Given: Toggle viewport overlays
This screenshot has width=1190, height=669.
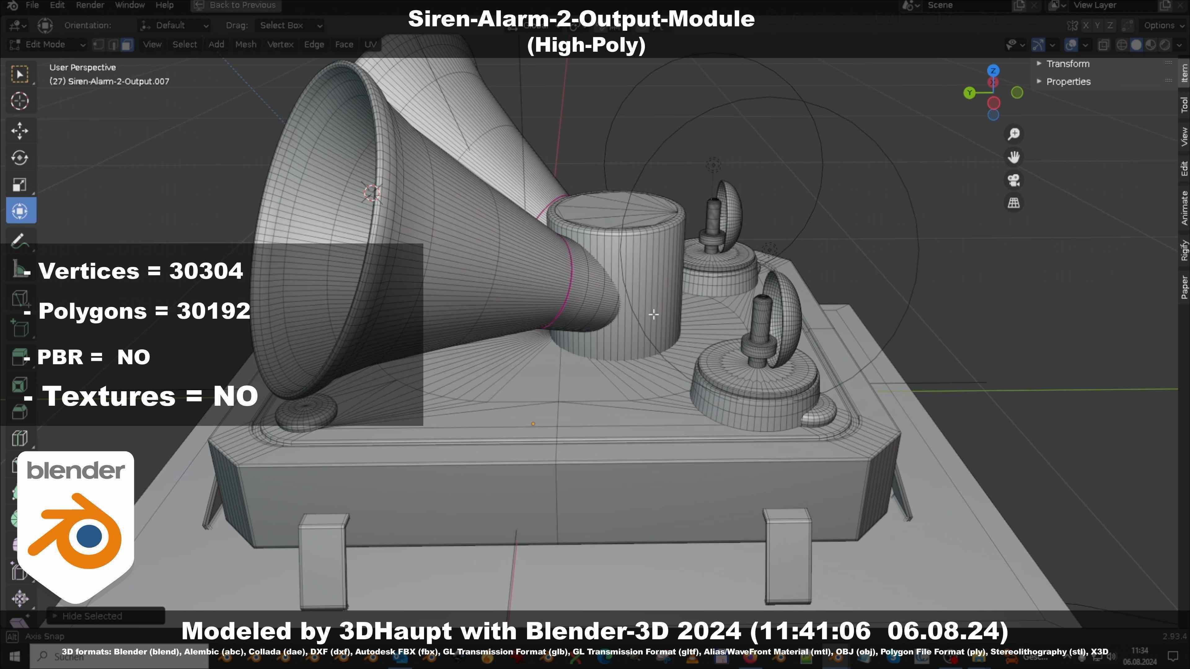Looking at the screenshot, I should click(1071, 45).
